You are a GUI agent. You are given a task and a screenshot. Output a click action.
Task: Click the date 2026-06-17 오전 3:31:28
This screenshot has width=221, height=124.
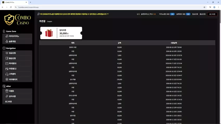(174, 59)
